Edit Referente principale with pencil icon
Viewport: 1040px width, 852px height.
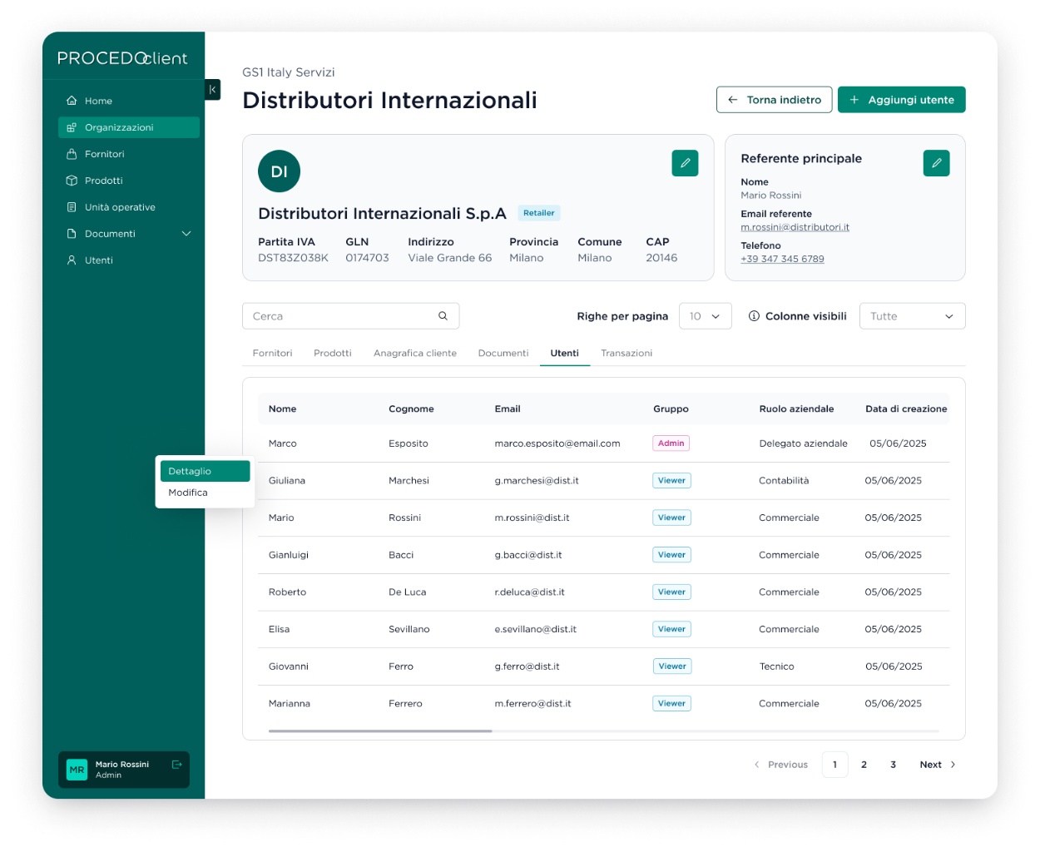pyautogui.click(x=936, y=163)
